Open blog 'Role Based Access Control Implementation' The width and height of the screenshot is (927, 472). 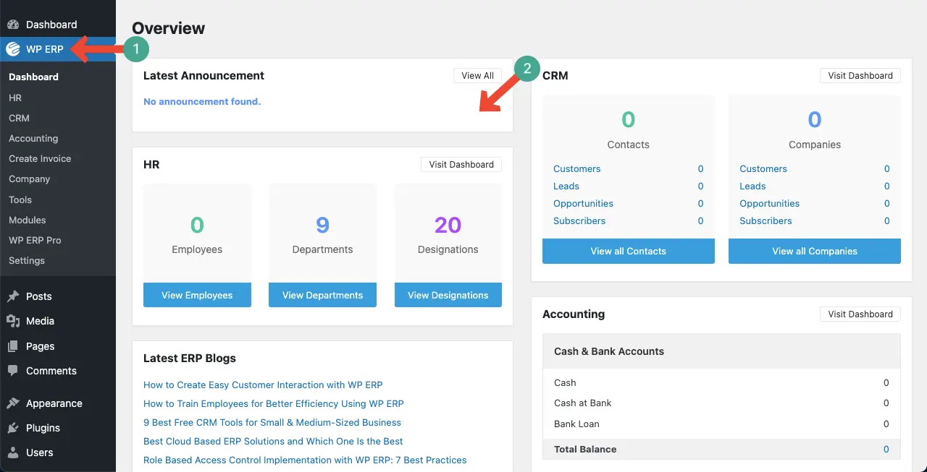[305, 460]
